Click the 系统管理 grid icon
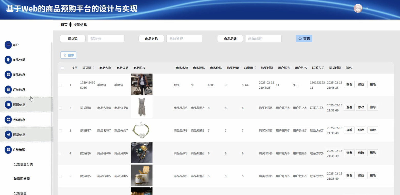The width and height of the screenshot is (400, 195). [x=8, y=150]
